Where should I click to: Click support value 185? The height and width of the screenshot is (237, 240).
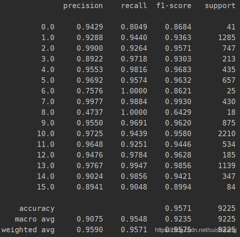coord(229,155)
